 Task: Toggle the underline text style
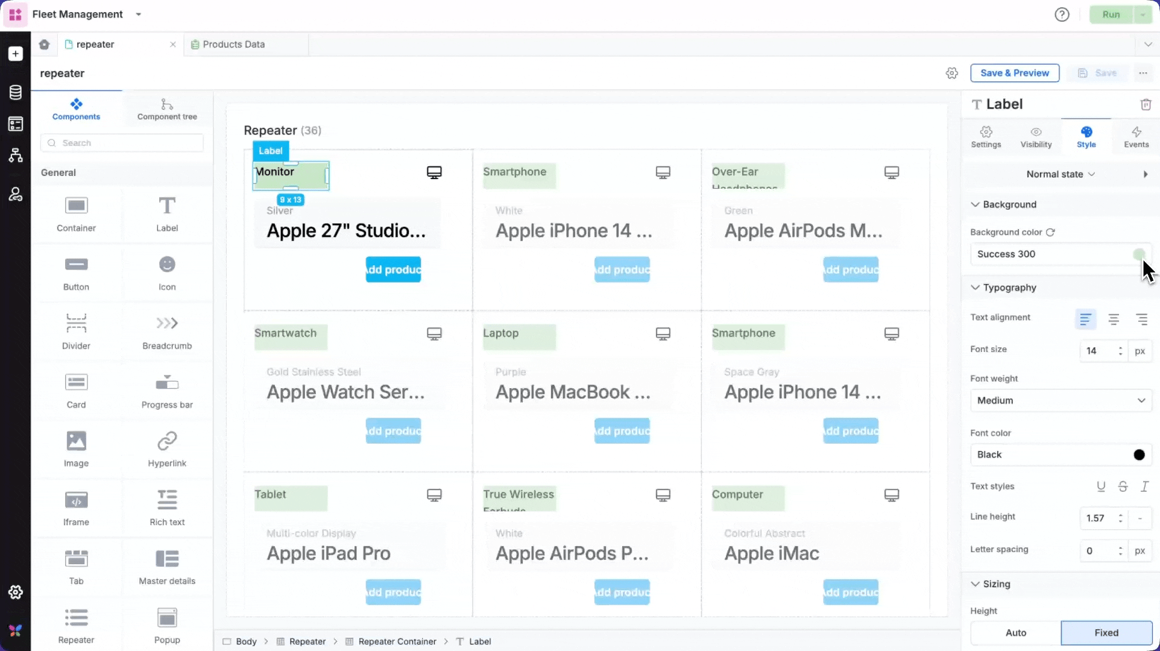pos(1101,486)
